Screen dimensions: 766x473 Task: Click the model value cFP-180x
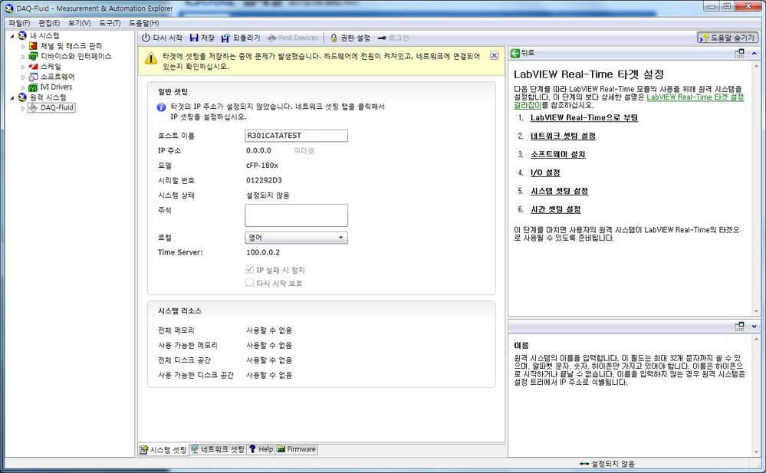[261, 165]
